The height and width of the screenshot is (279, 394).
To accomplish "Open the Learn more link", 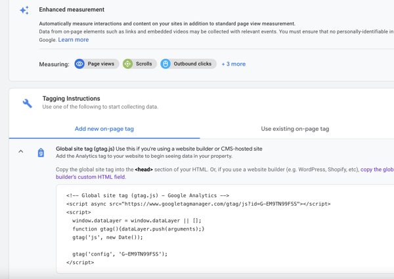I will click(x=74, y=40).
